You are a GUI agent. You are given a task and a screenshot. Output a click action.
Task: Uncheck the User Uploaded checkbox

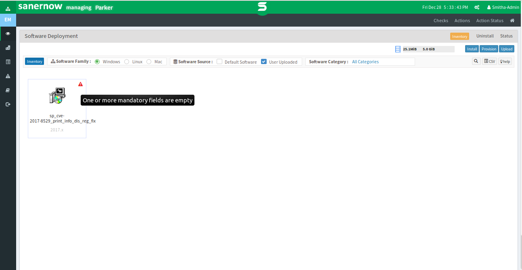[264, 62]
